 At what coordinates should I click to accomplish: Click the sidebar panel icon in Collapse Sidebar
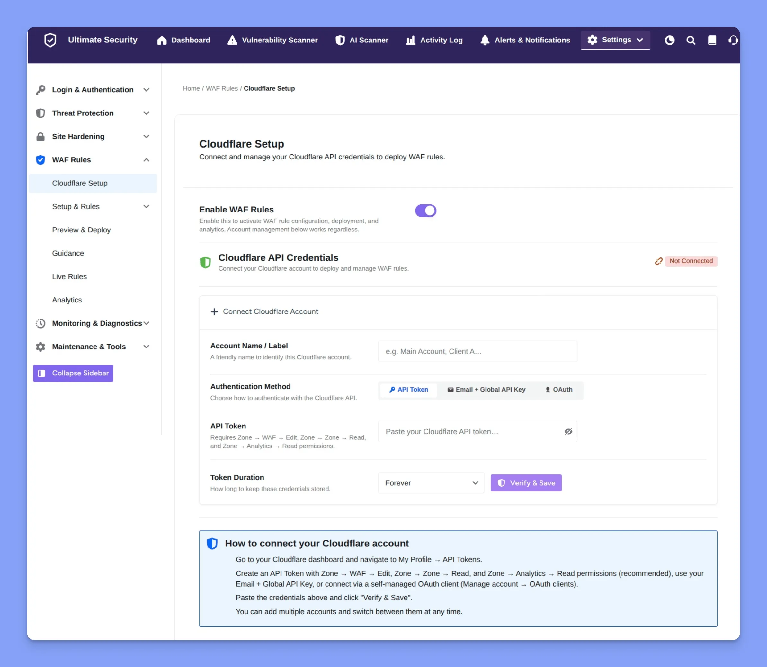coord(42,373)
